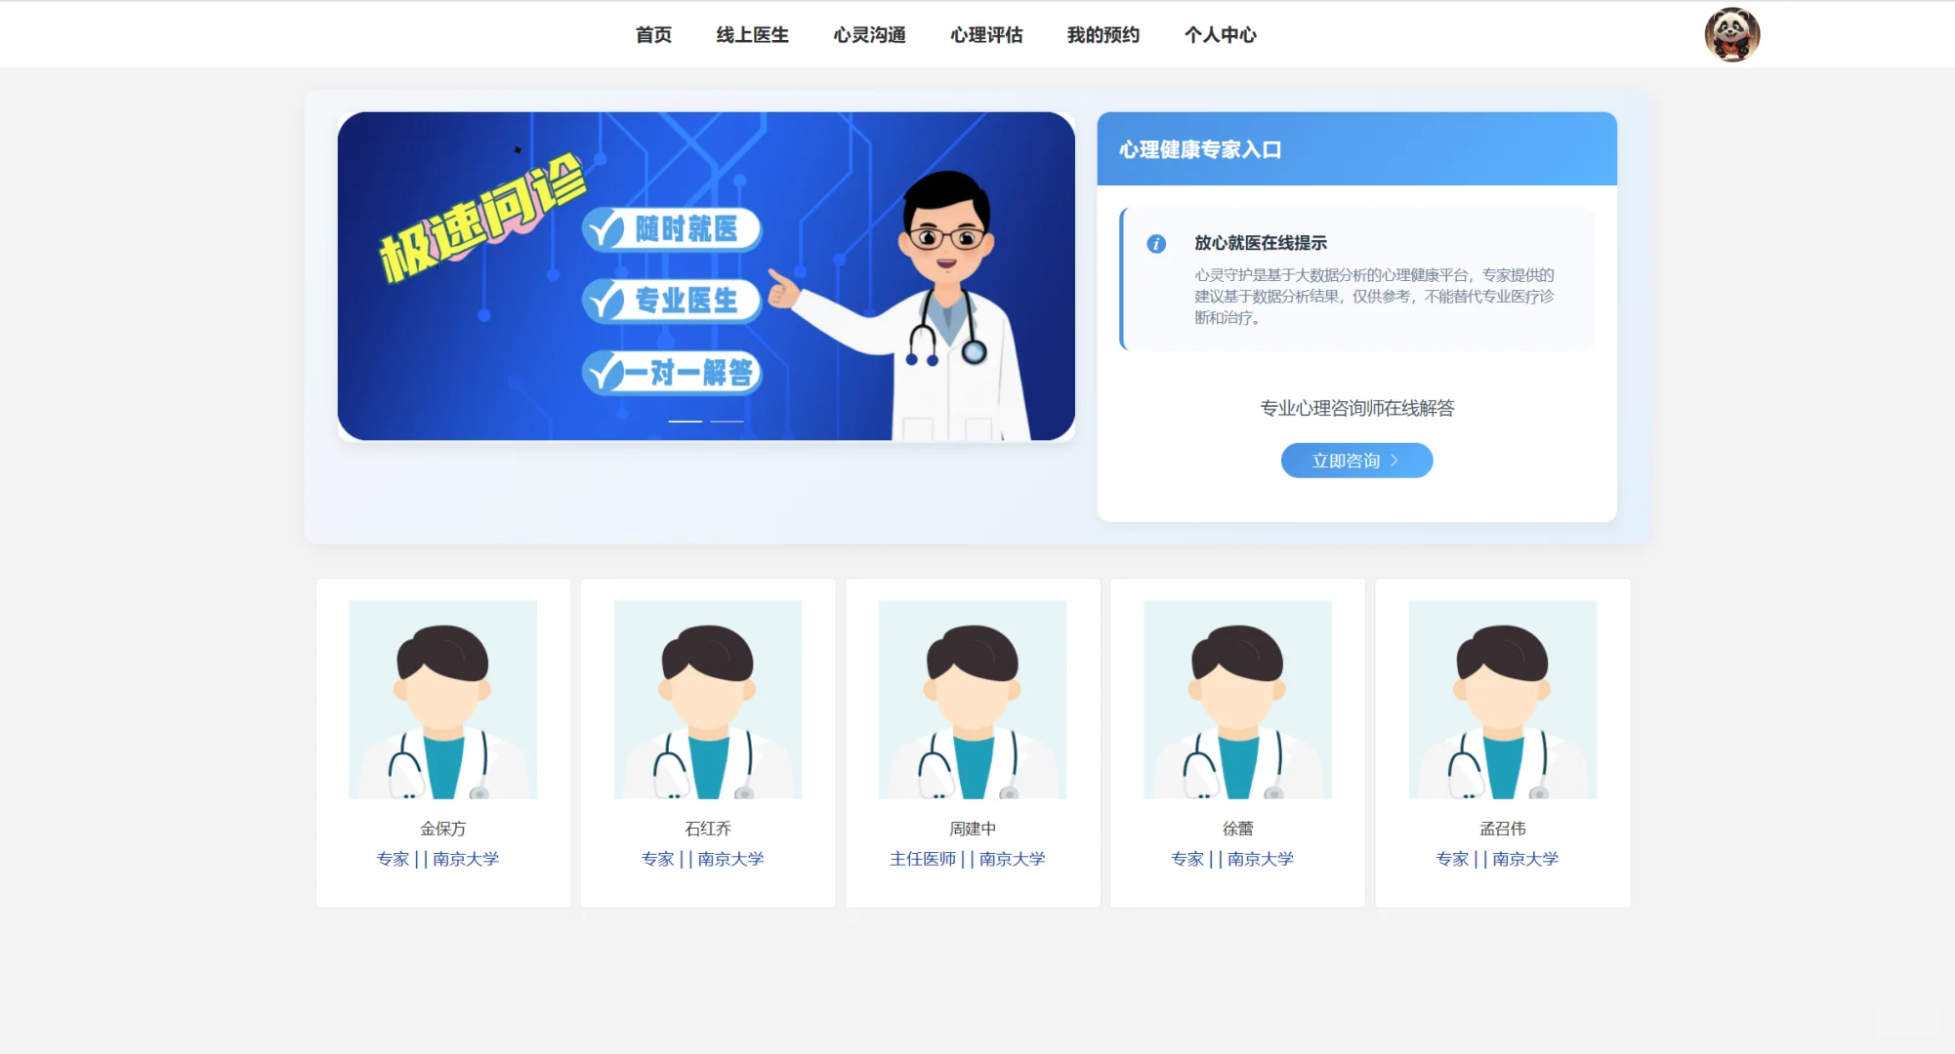Click the 立即咨询 button
This screenshot has width=1955, height=1054.
[x=1356, y=460]
